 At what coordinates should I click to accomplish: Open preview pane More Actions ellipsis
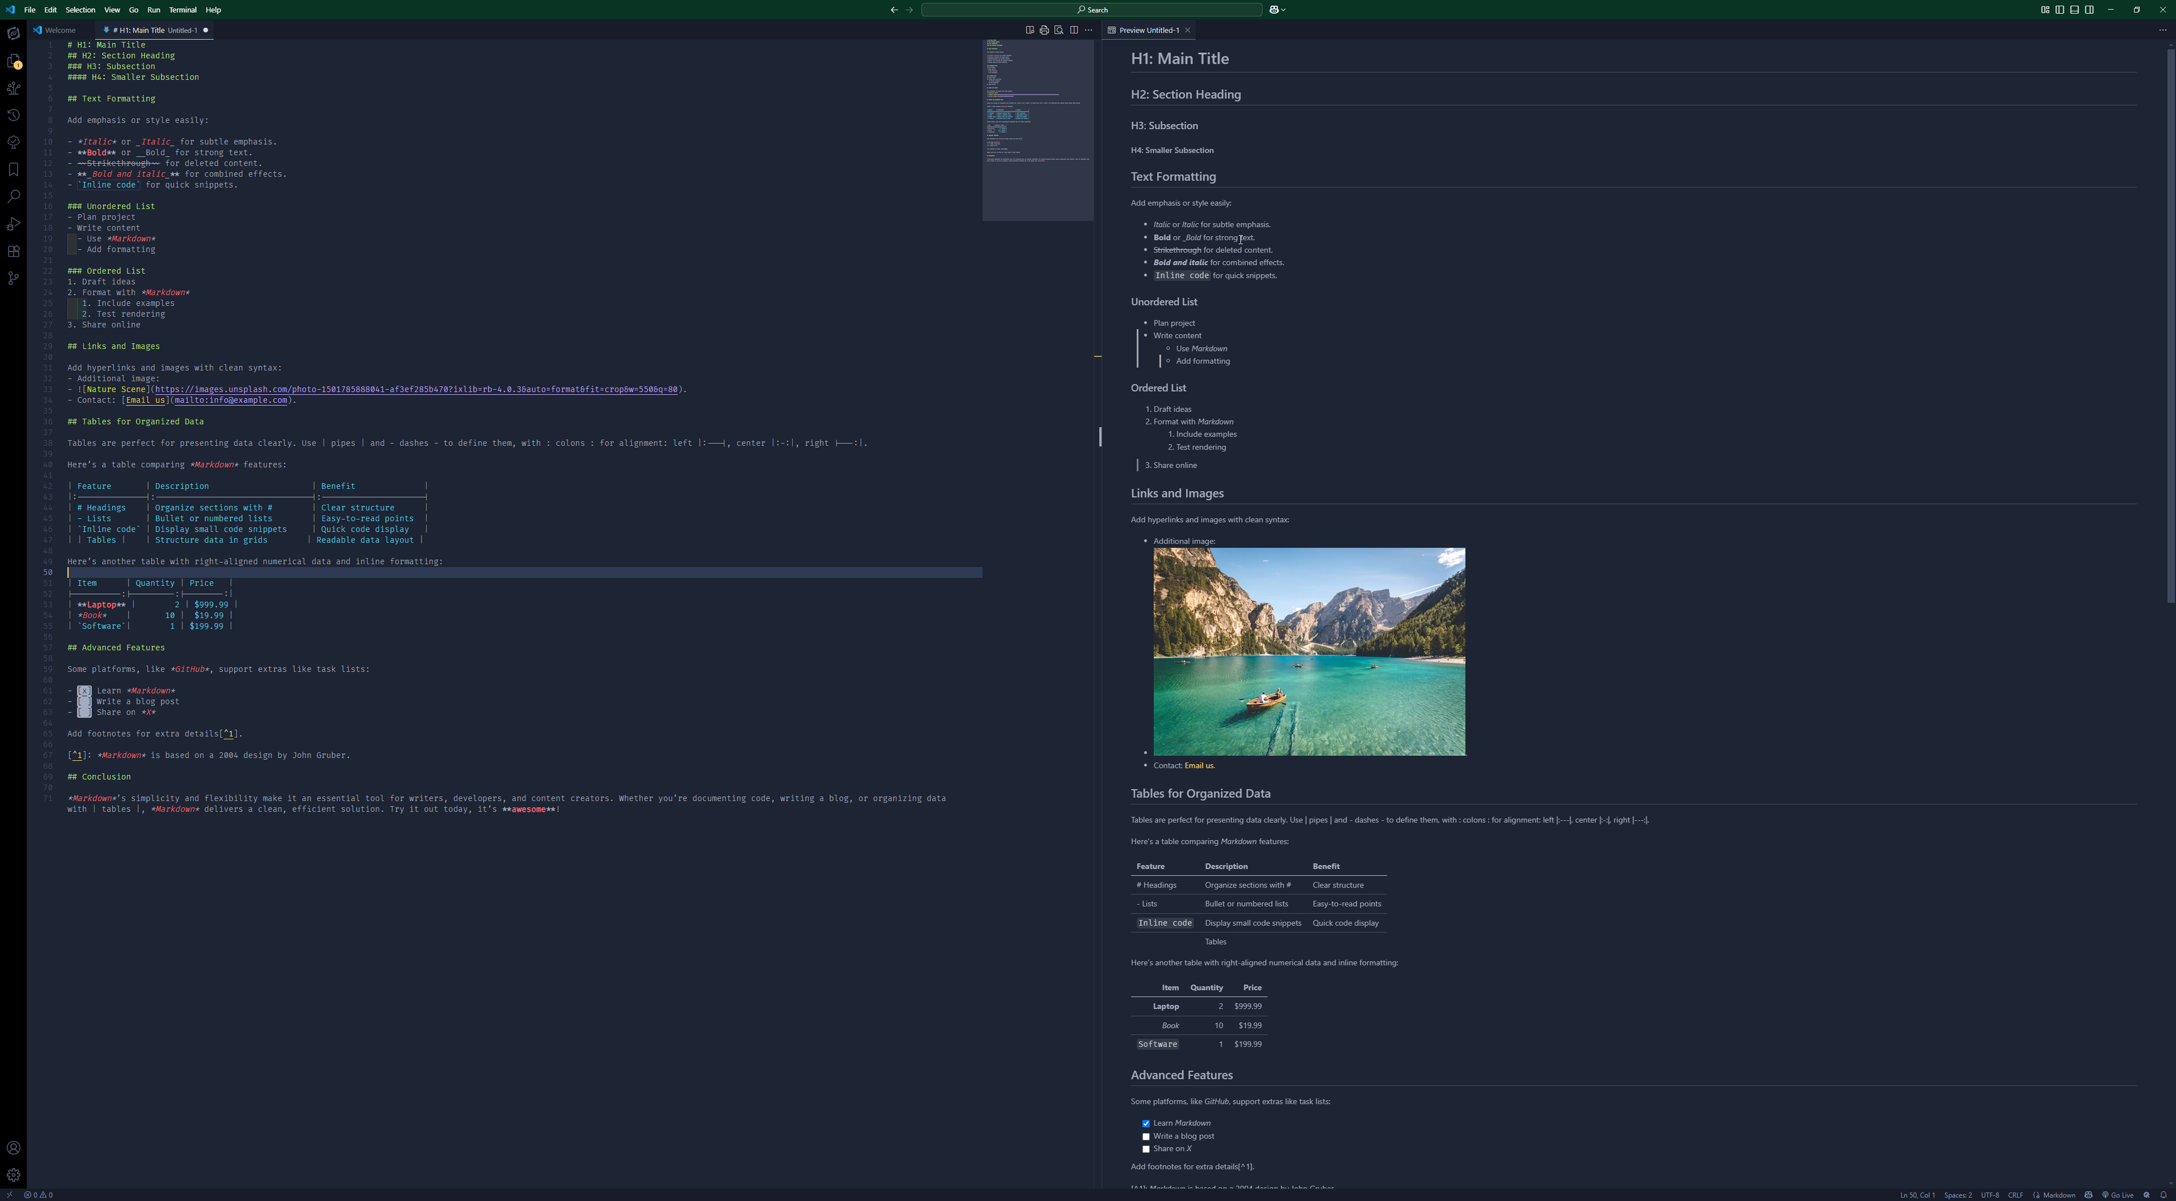point(2162,31)
